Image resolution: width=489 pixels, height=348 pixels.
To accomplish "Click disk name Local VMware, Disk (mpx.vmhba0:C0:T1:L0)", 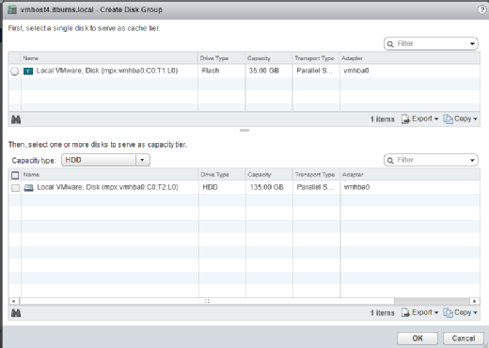I will click(107, 71).
